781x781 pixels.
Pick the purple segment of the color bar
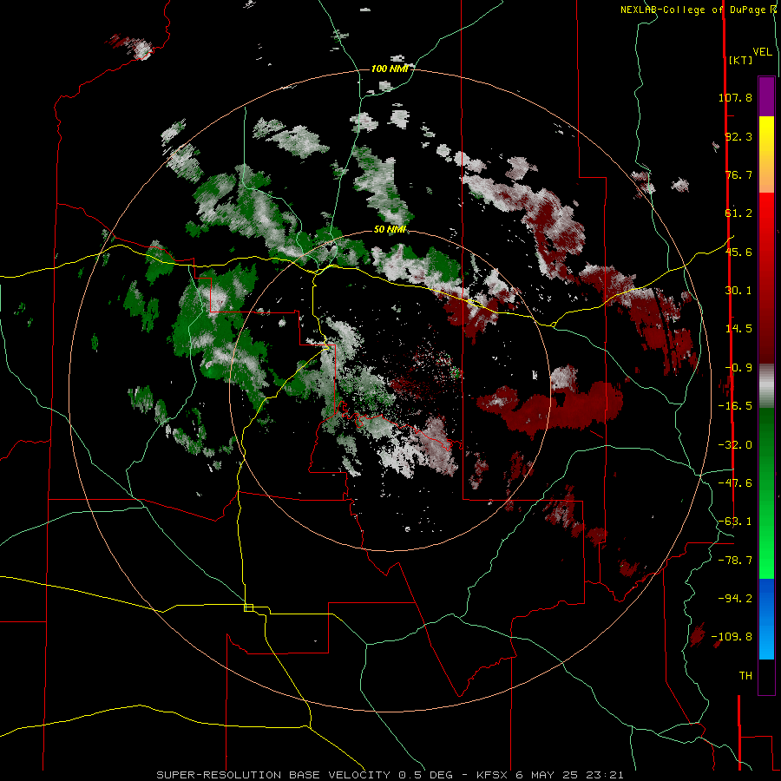pyautogui.click(x=766, y=96)
